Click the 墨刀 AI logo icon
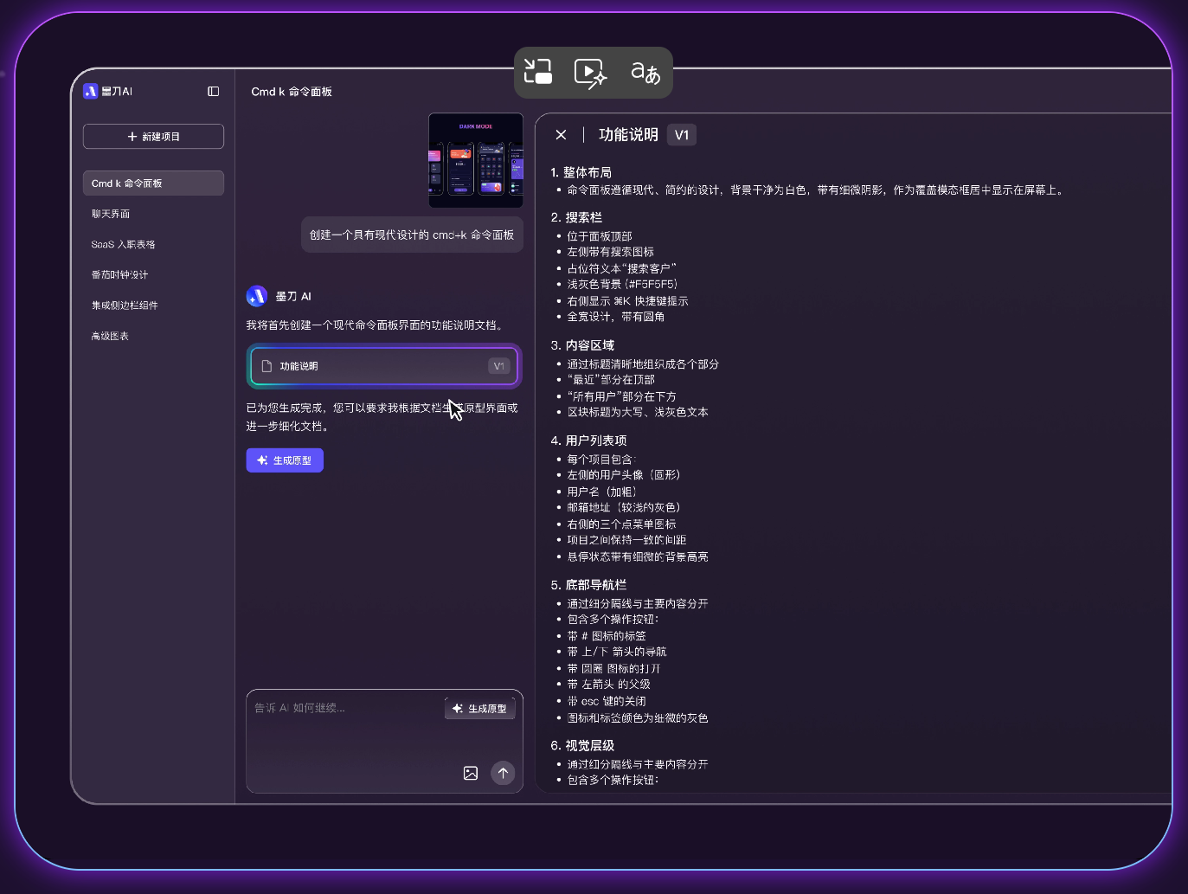The image size is (1188, 894). click(x=90, y=91)
